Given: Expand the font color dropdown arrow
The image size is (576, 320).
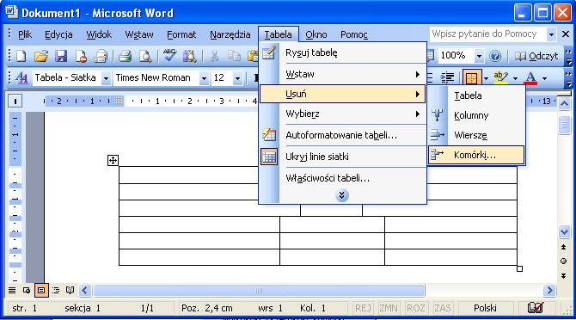Looking at the screenshot, I should (544, 78).
